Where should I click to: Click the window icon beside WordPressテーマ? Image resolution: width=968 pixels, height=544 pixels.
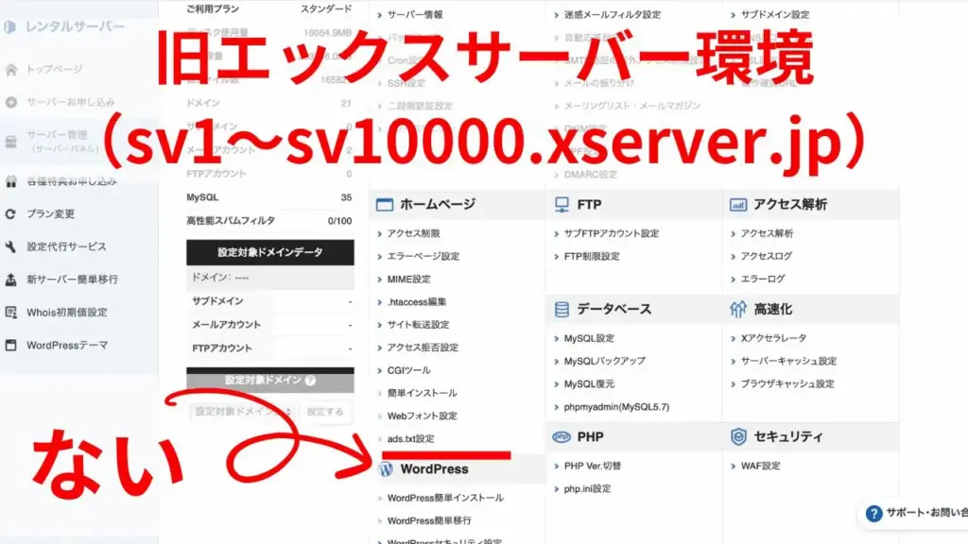pos(11,345)
